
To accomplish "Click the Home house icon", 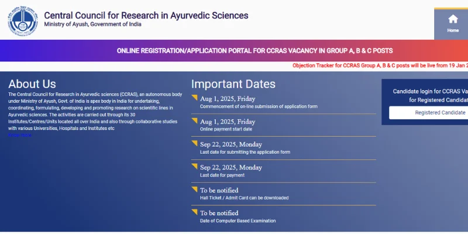I will 452,19.
